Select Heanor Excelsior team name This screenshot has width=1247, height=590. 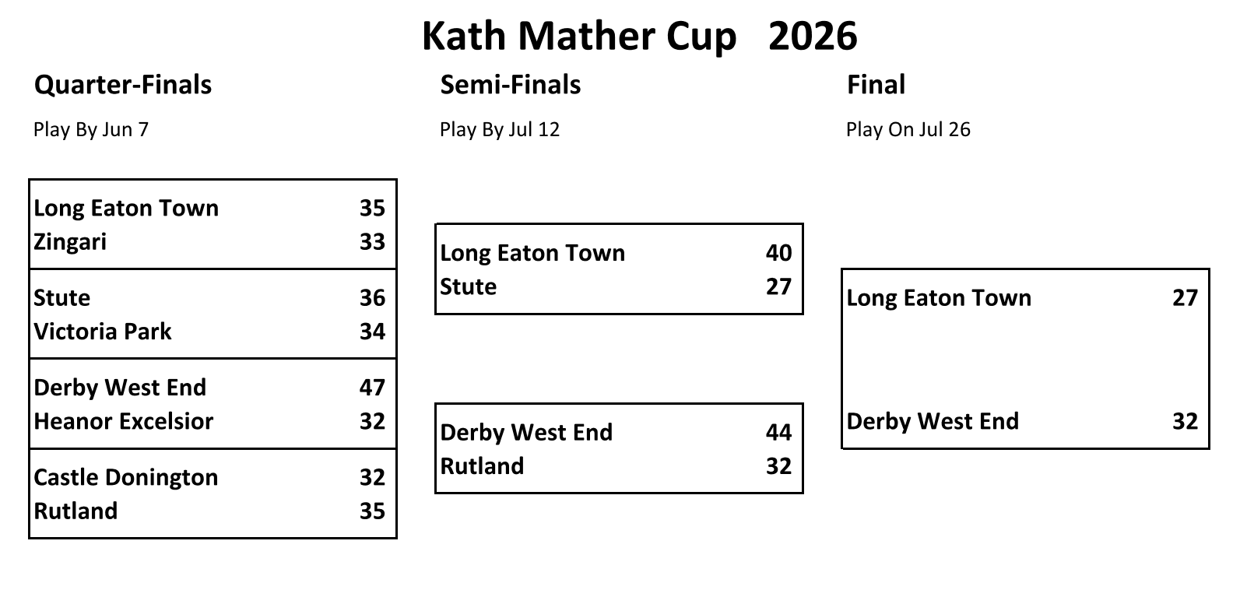(124, 421)
